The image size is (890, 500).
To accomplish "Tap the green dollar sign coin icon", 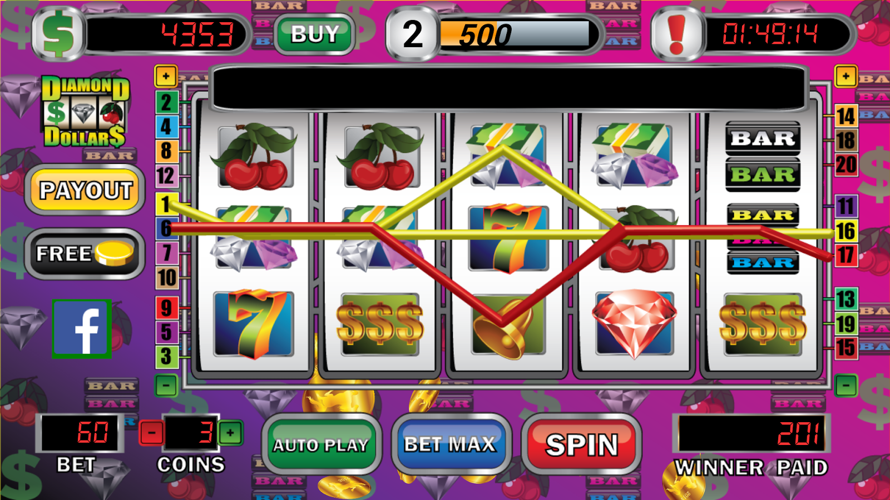I will [x=58, y=34].
